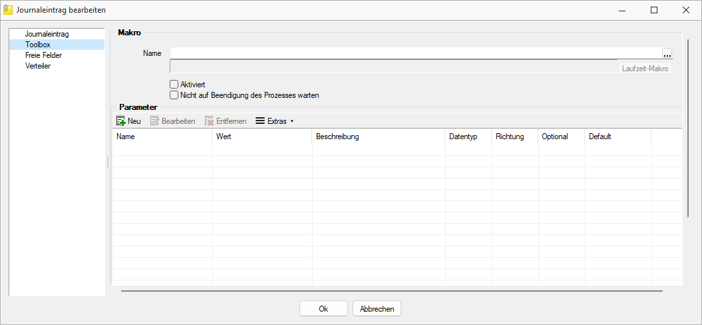
Task: Click the Journaleintrag bearbeiten title bar icon
Action: tap(7, 10)
